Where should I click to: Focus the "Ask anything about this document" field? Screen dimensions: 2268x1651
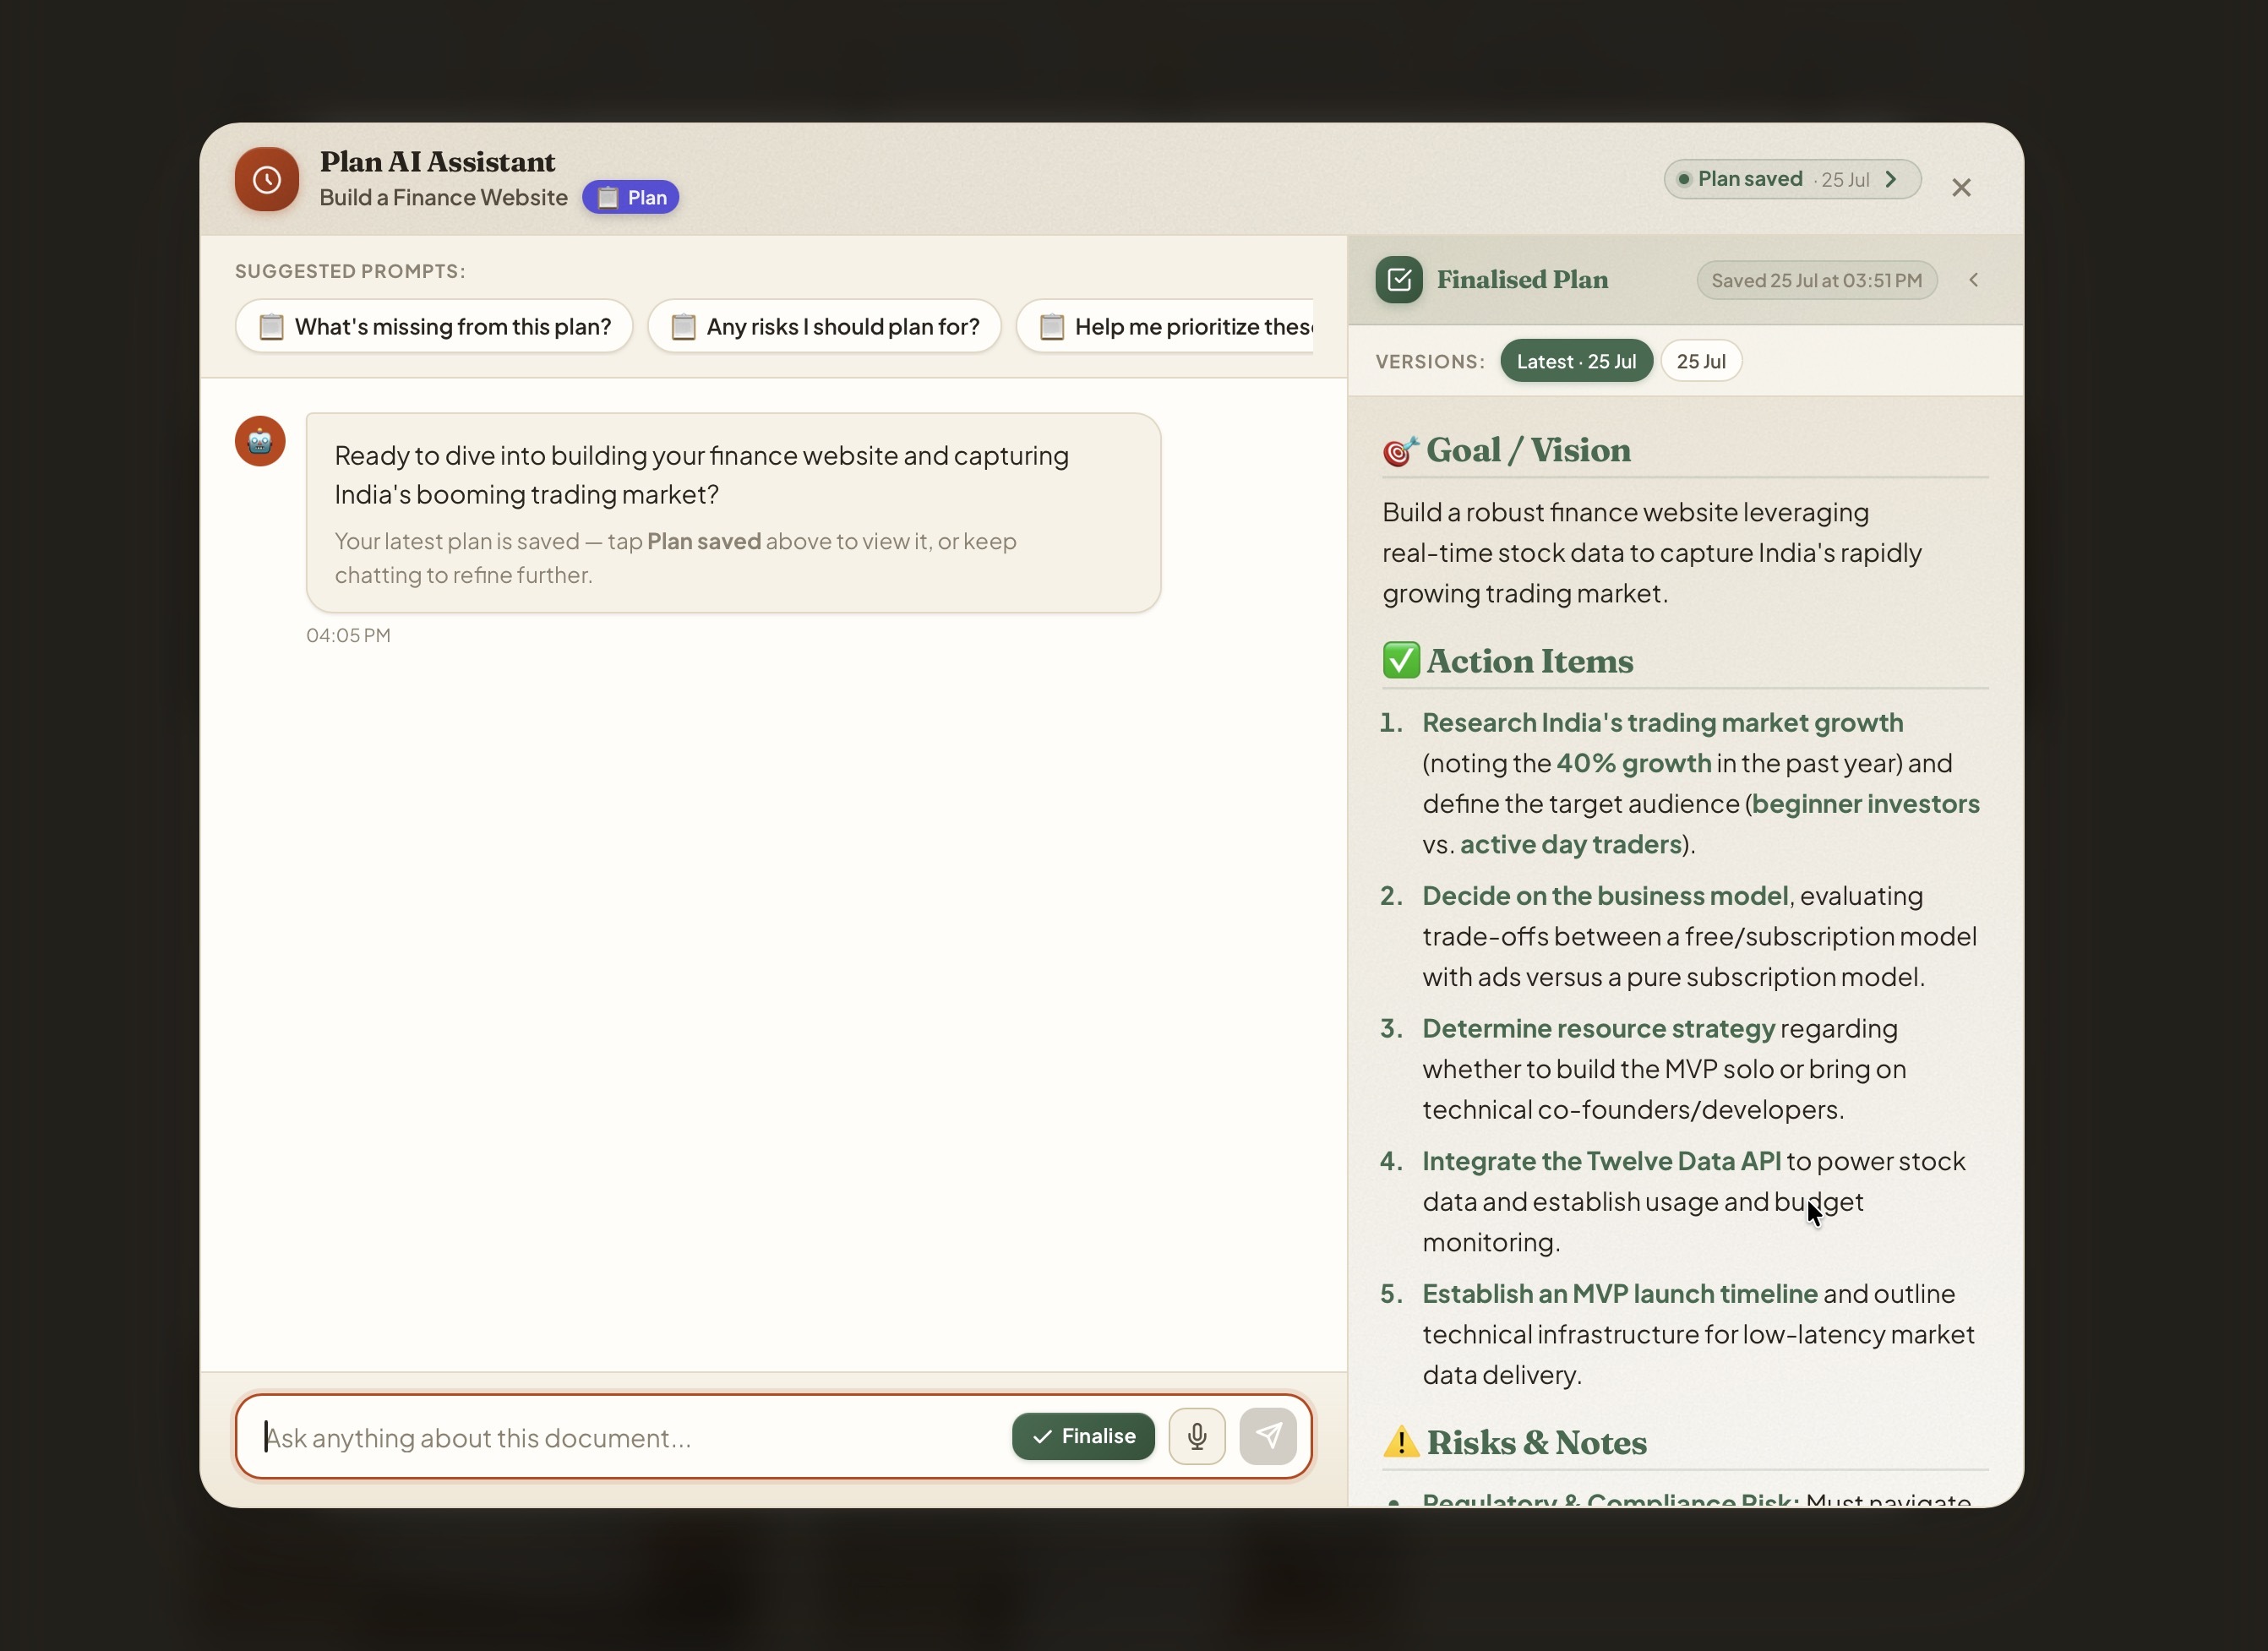[630, 1437]
